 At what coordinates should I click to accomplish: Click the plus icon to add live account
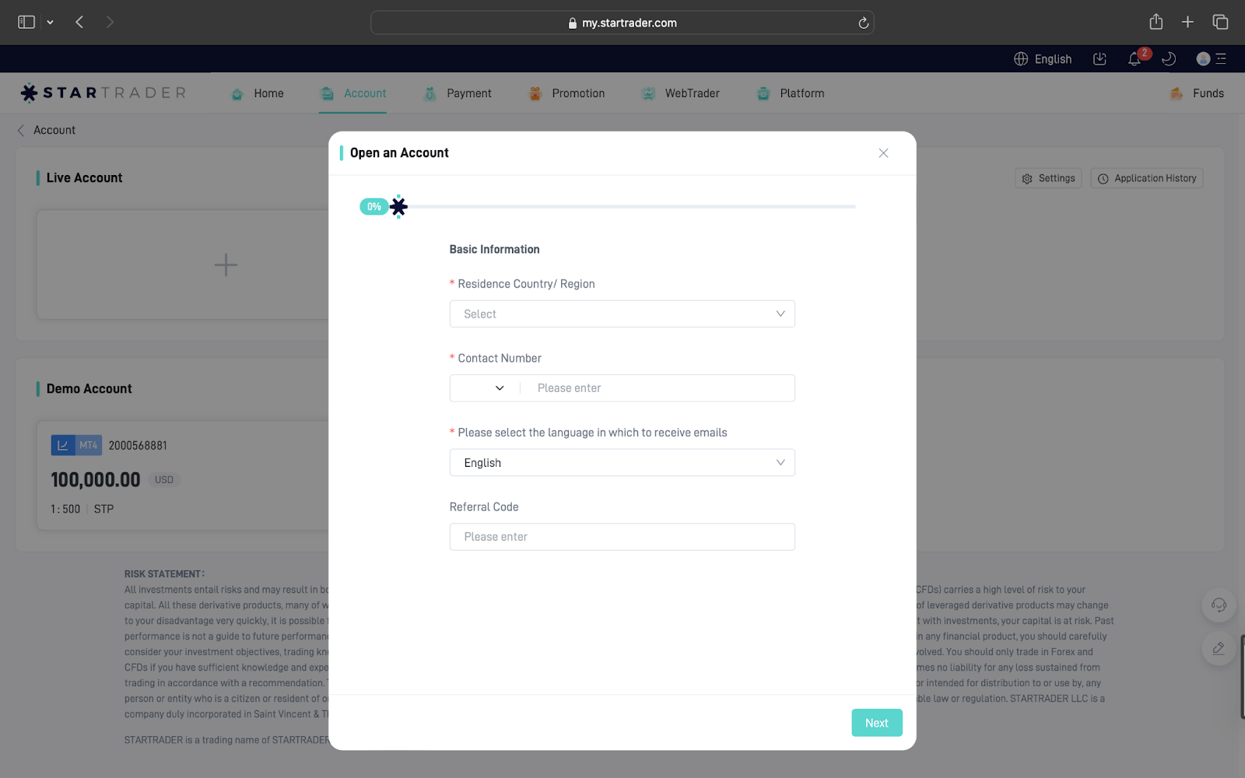coord(226,265)
